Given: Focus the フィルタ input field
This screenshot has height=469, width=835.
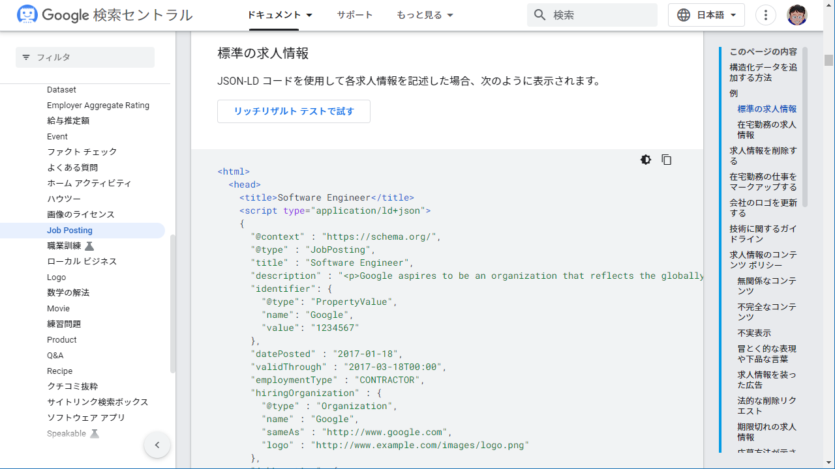Looking at the screenshot, I should (85, 57).
